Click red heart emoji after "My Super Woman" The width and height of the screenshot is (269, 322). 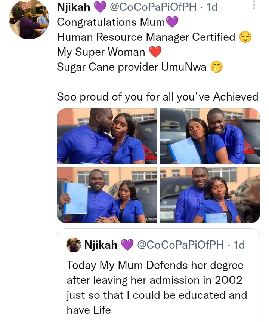pos(155,52)
